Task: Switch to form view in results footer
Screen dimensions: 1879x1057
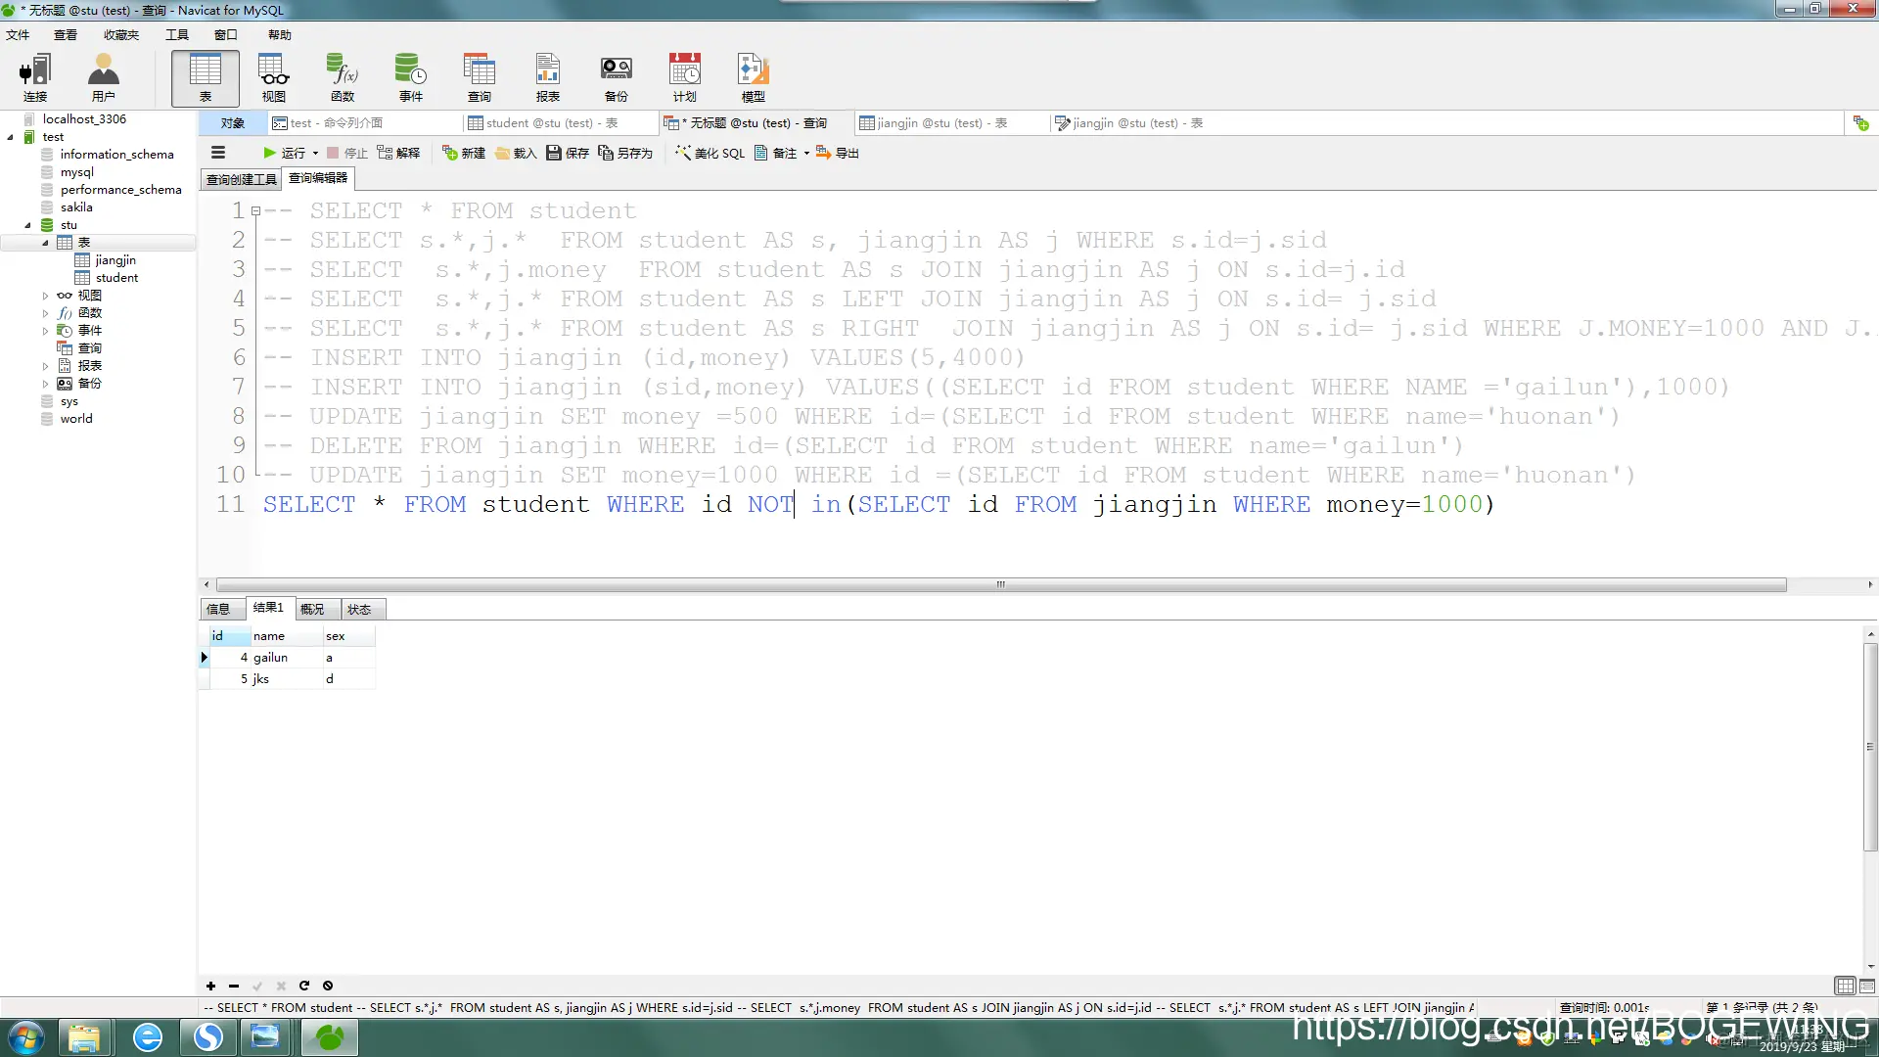Action: click(1867, 986)
